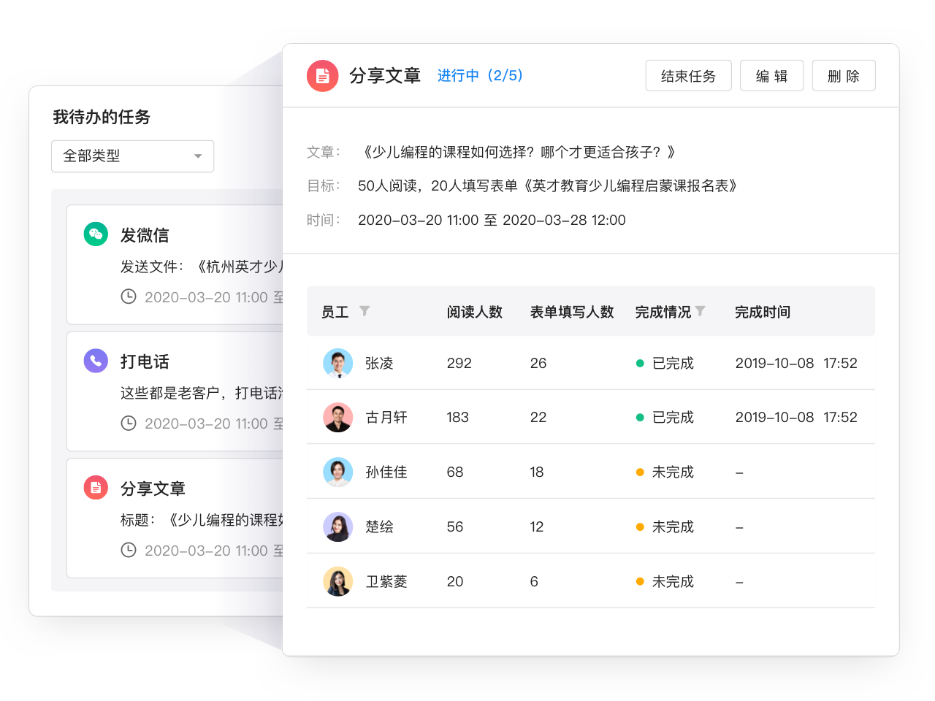
Task: Select the 打电话 task title
Action: [145, 361]
